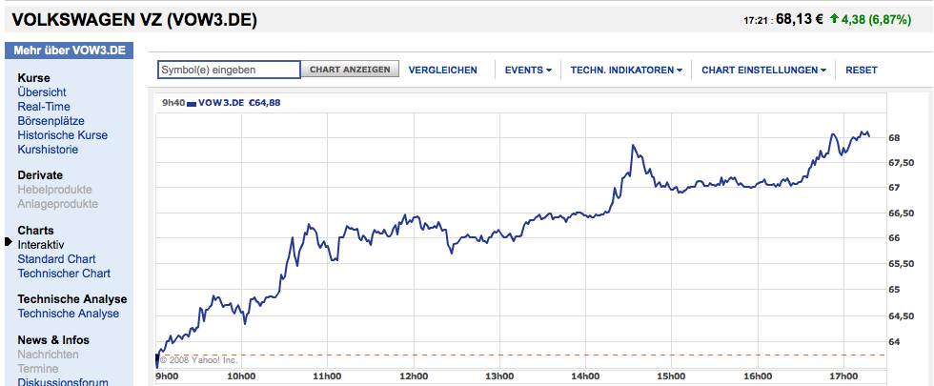Viewport: 934px width, 386px height.
Task: Click the 9h00 time axis label
Action: coord(168,376)
